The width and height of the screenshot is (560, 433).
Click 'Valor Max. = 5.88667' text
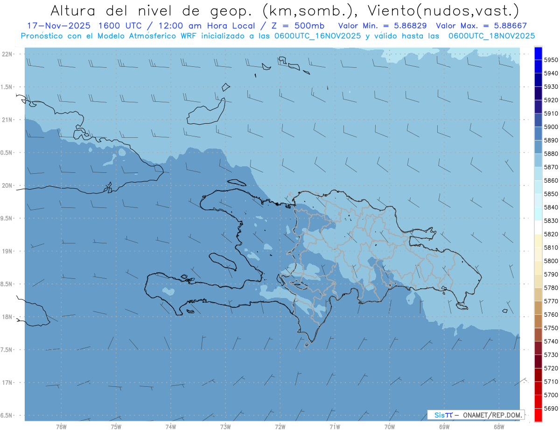pos(481,26)
